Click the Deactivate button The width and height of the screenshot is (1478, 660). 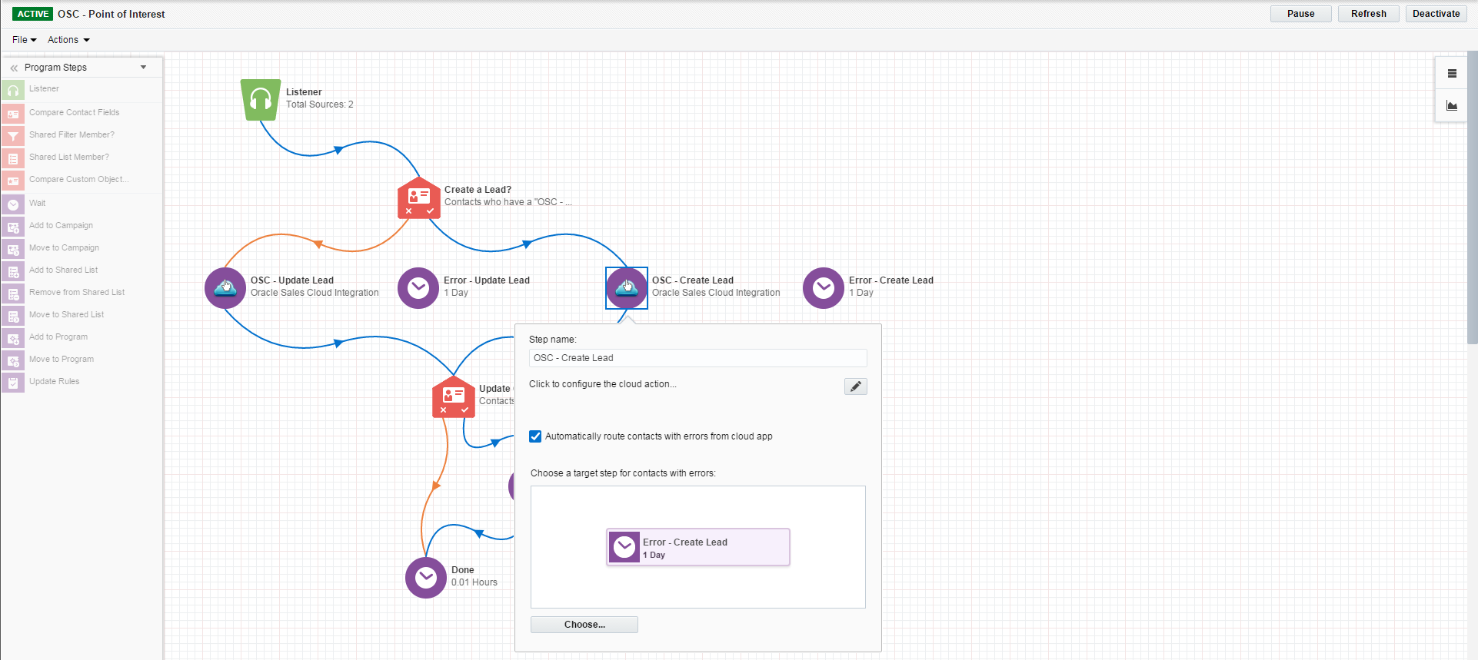1436,14
